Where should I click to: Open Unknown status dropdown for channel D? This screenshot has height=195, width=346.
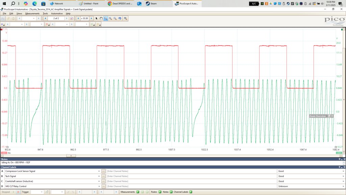point(343,187)
